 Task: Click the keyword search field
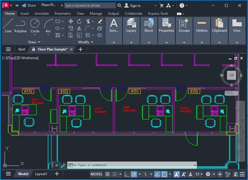point(90,5)
